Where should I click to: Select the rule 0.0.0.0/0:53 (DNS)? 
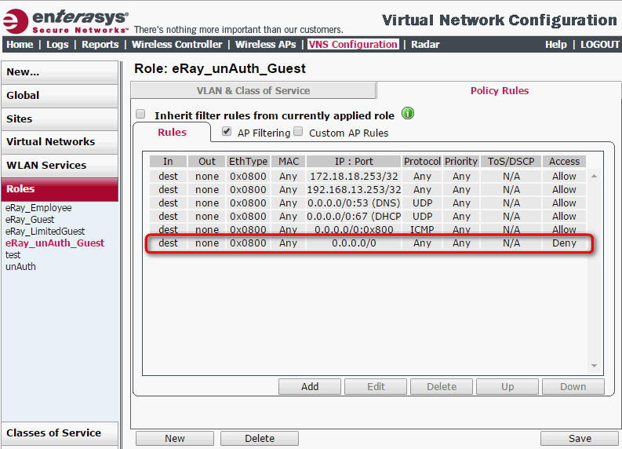(x=368, y=203)
